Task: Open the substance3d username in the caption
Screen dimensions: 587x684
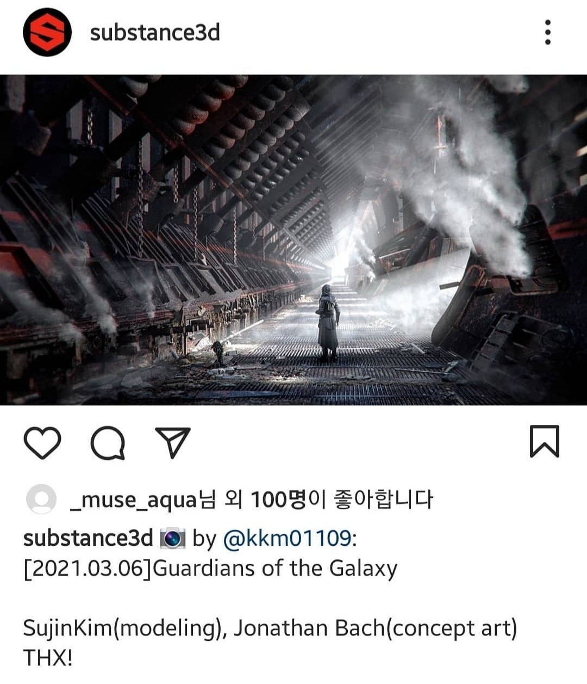Action: 88,538
